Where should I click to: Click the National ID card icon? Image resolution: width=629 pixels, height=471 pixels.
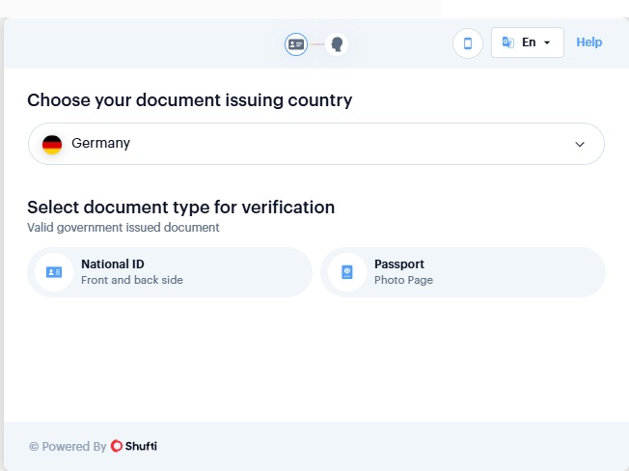[54, 272]
